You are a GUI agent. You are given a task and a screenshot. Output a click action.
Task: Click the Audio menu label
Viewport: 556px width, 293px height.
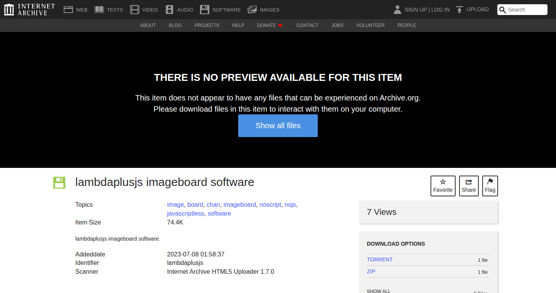(185, 10)
